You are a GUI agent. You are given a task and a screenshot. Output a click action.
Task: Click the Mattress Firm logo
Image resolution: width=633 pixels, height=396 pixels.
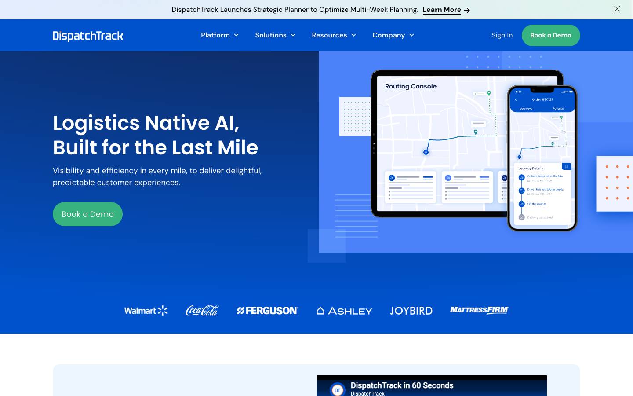[x=479, y=310]
